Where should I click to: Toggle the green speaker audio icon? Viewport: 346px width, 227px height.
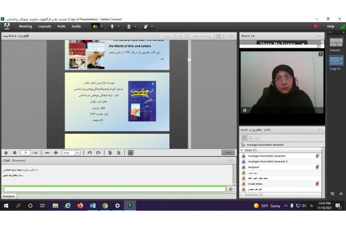point(95,27)
